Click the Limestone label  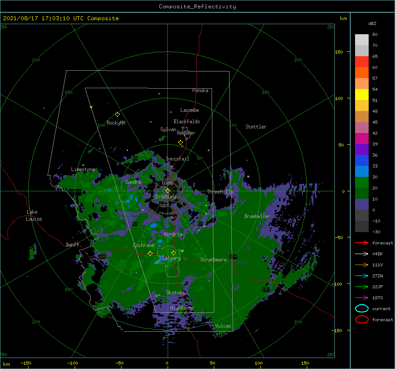tap(83, 169)
